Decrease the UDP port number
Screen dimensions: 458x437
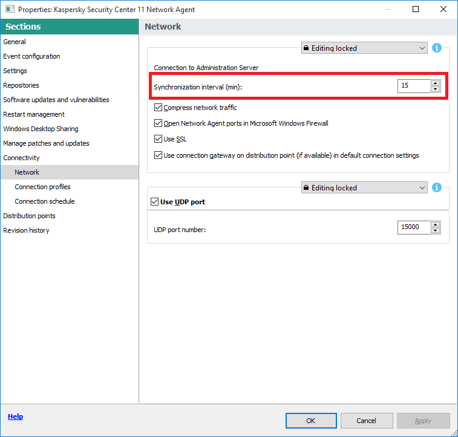pyautogui.click(x=435, y=231)
